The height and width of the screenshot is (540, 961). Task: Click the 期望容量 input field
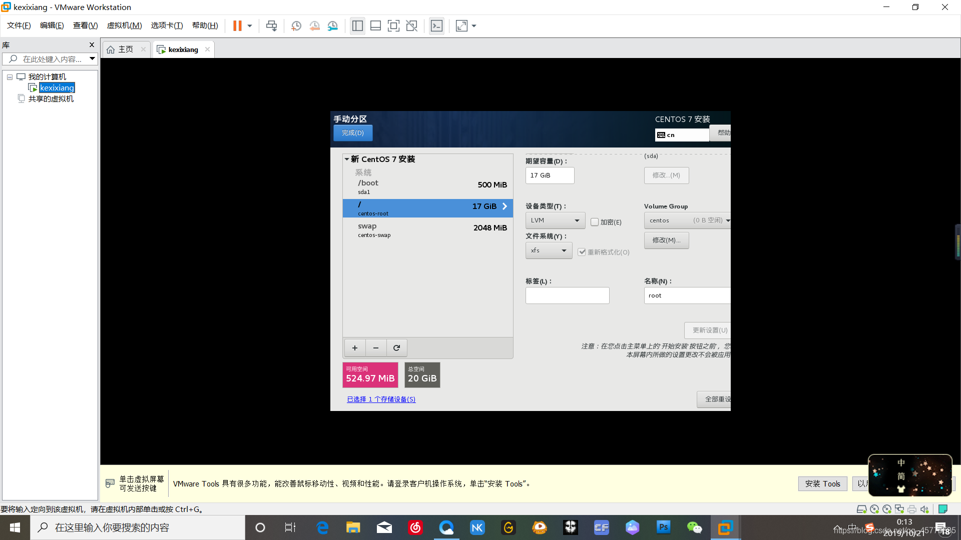550,175
